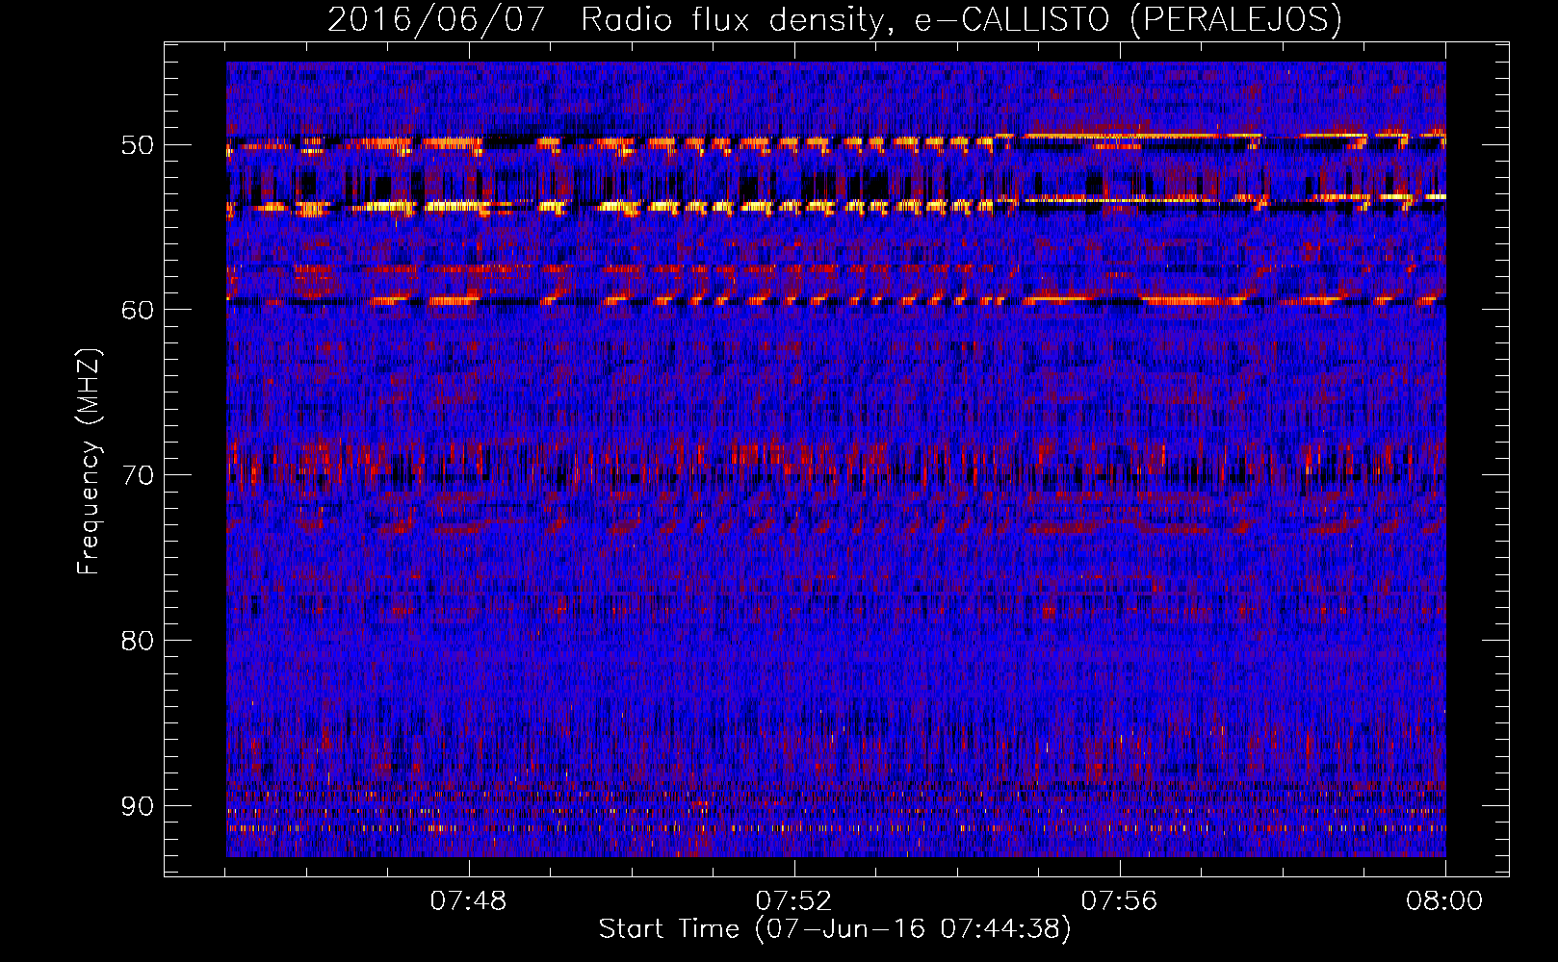Click the 80 frequency tick label
This screenshot has height=962, width=1558.
tap(137, 641)
